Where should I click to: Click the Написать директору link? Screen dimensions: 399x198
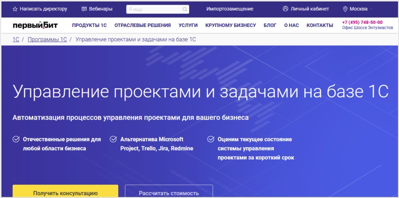43,9
